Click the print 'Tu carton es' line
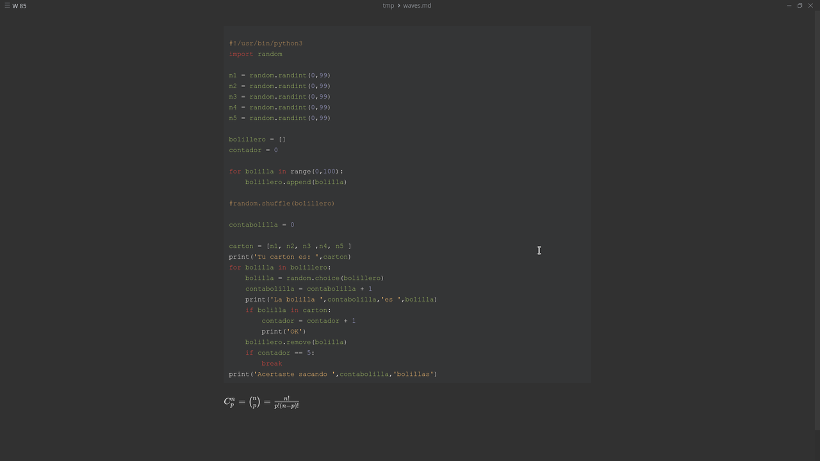The width and height of the screenshot is (820, 461). (290, 257)
